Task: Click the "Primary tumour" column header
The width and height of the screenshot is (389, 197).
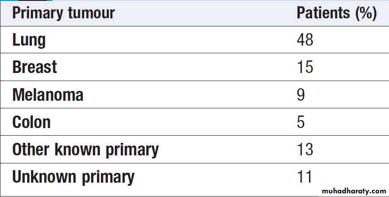Action: pyautogui.click(x=63, y=13)
